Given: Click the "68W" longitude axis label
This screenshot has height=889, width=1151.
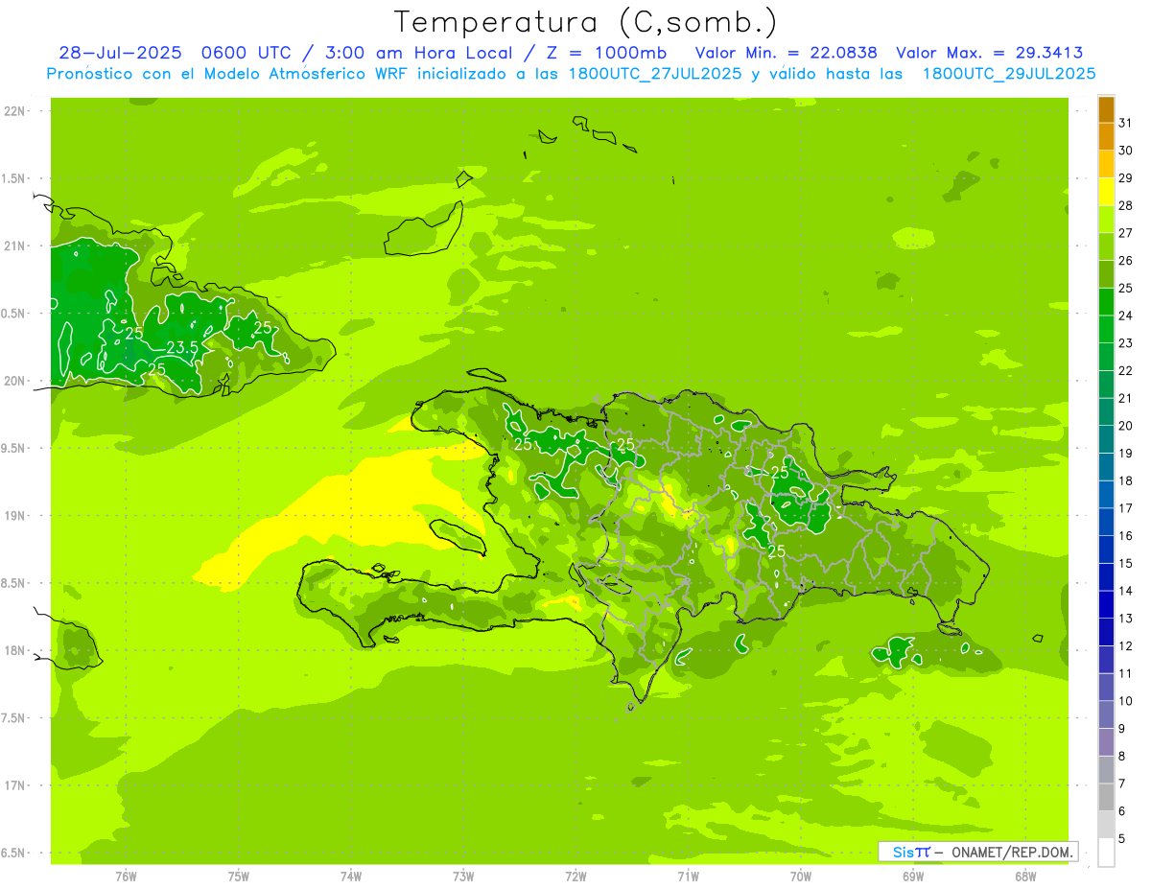Looking at the screenshot, I should [x=1025, y=877].
